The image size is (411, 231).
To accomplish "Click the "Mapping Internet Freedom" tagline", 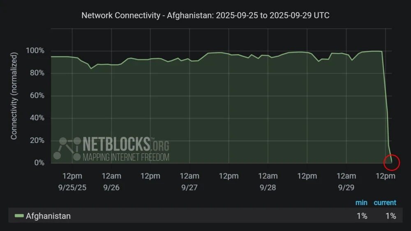I will click(126, 157).
